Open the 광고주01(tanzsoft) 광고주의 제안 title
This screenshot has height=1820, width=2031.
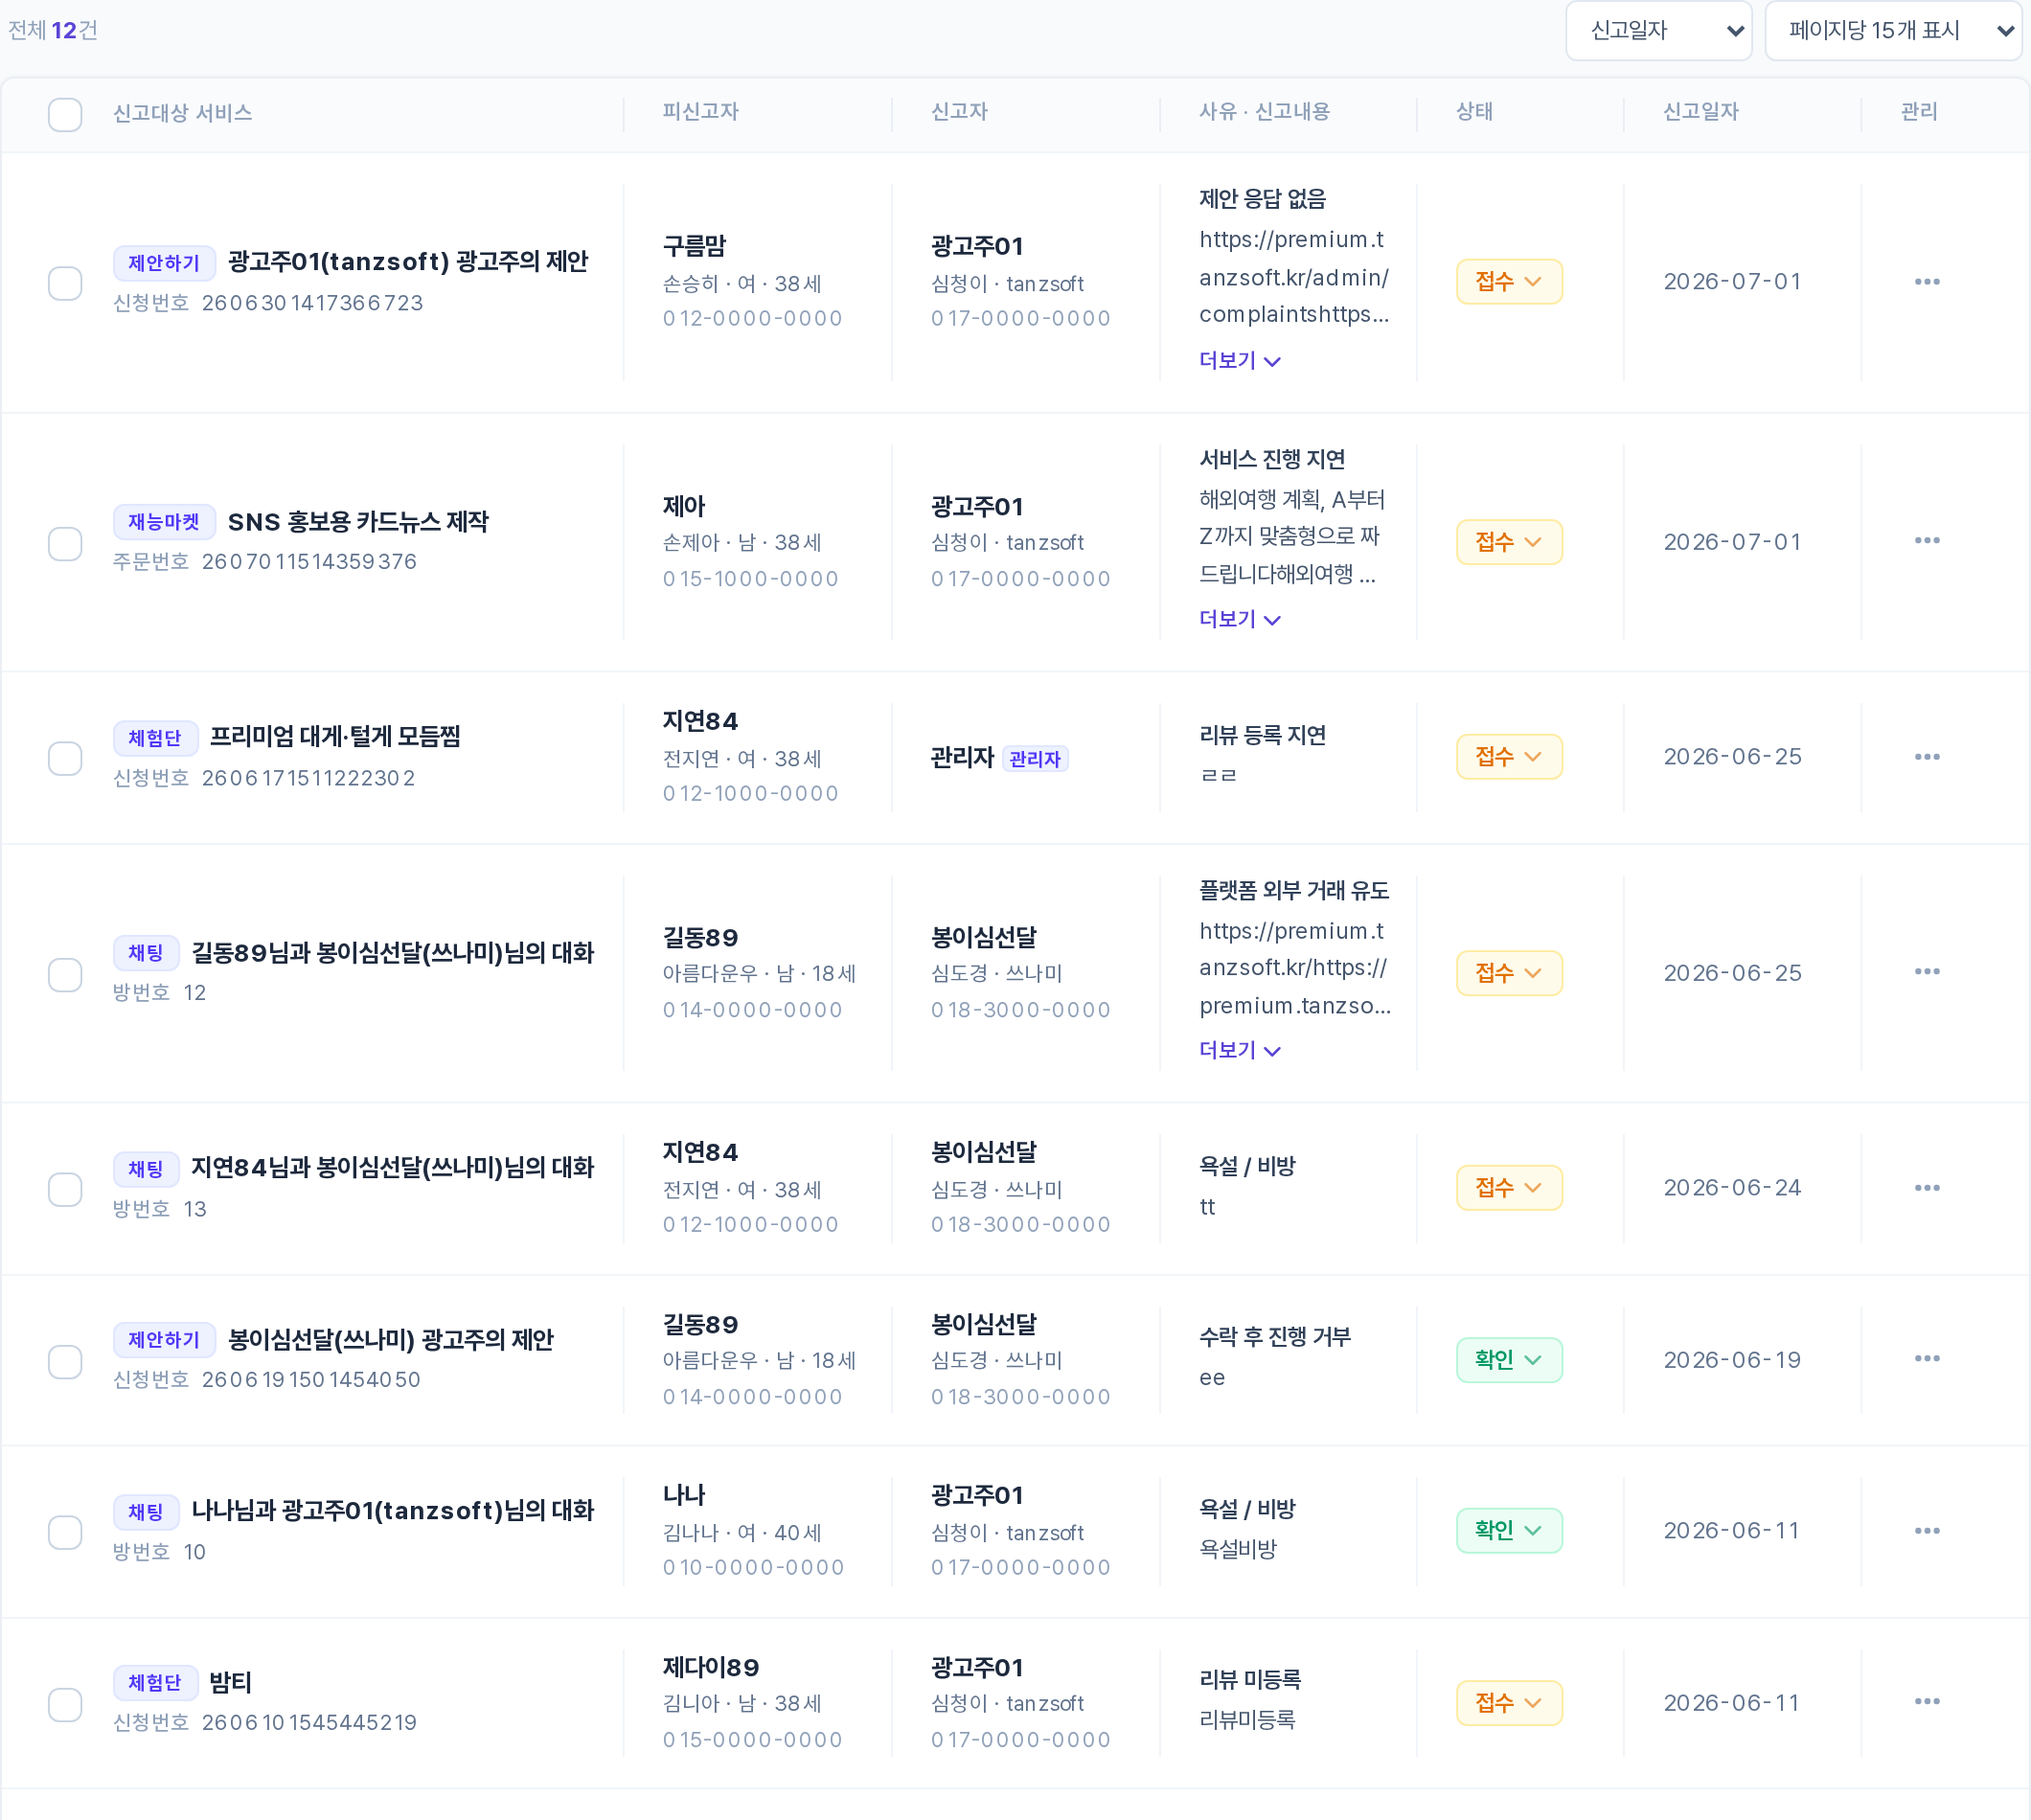408,262
